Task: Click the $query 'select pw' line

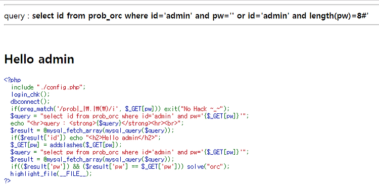Action: pyautogui.click(x=129, y=152)
